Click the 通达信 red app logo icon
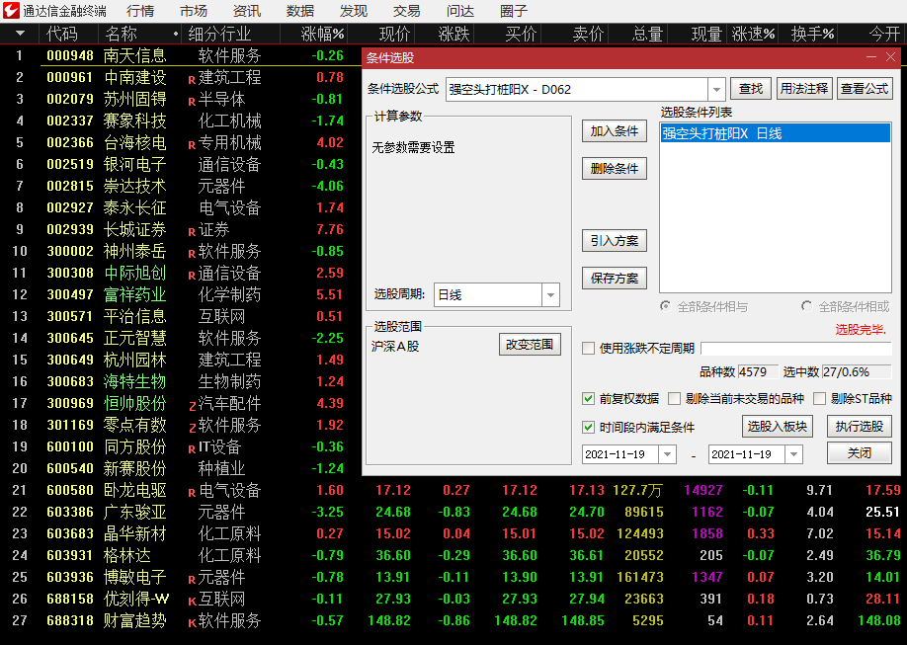 coord(12,11)
